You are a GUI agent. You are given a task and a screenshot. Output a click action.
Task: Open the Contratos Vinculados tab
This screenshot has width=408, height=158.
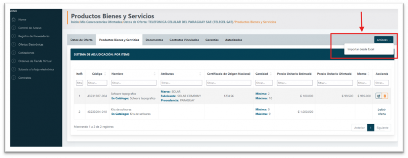click(x=184, y=40)
